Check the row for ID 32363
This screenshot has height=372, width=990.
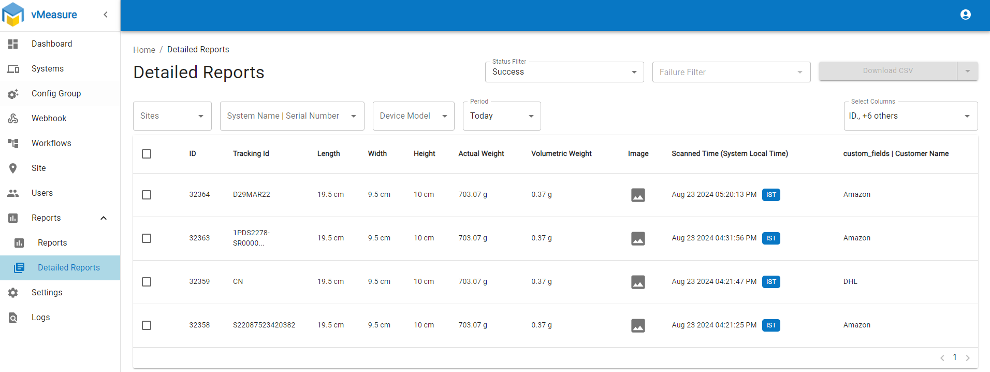(x=147, y=238)
